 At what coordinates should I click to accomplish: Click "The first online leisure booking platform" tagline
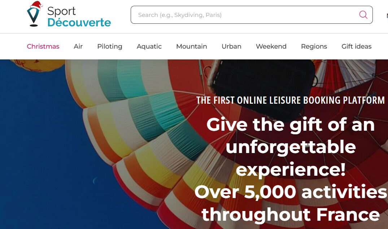[x=291, y=100]
